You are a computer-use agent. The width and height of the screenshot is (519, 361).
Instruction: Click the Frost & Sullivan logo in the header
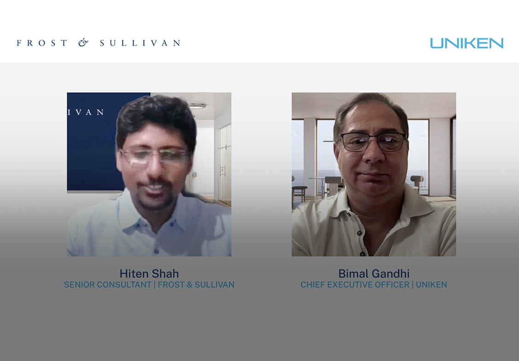pyautogui.click(x=98, y=43)
